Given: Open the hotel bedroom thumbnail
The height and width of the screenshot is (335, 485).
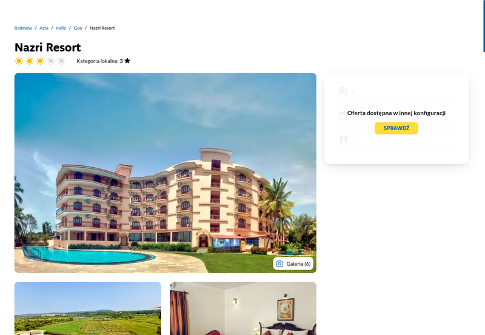Looking at the screenshot, I should (243, 308).
